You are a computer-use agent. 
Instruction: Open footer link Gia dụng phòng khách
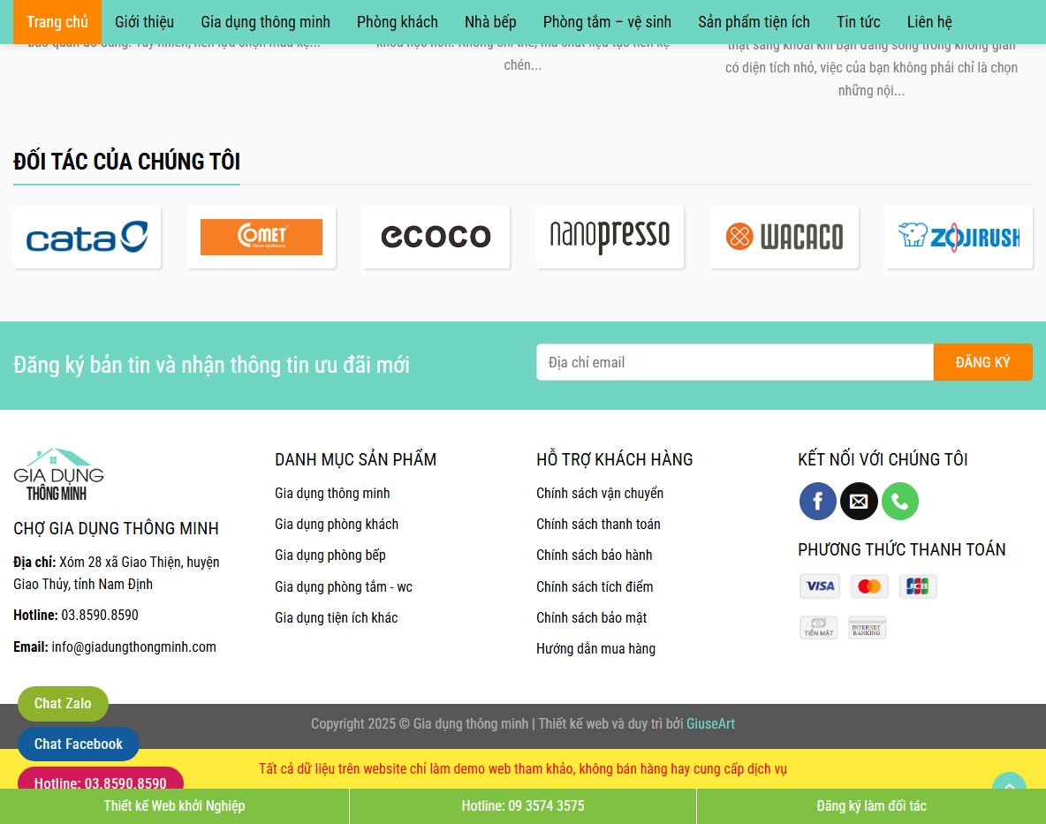[x=337, y=524]
